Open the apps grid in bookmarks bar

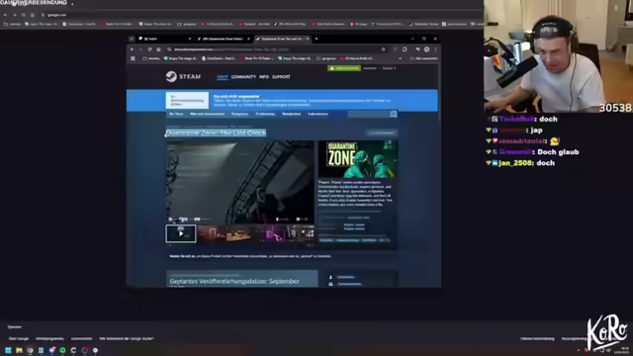(133, 58)
